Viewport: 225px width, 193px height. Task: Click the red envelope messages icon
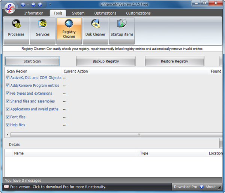click(6, 187)
